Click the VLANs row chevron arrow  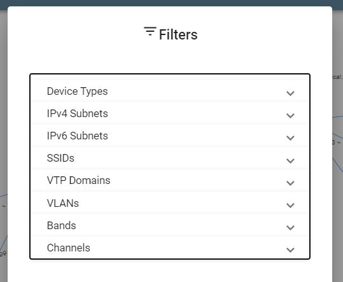pyautogui.click(x=290, y=206)
